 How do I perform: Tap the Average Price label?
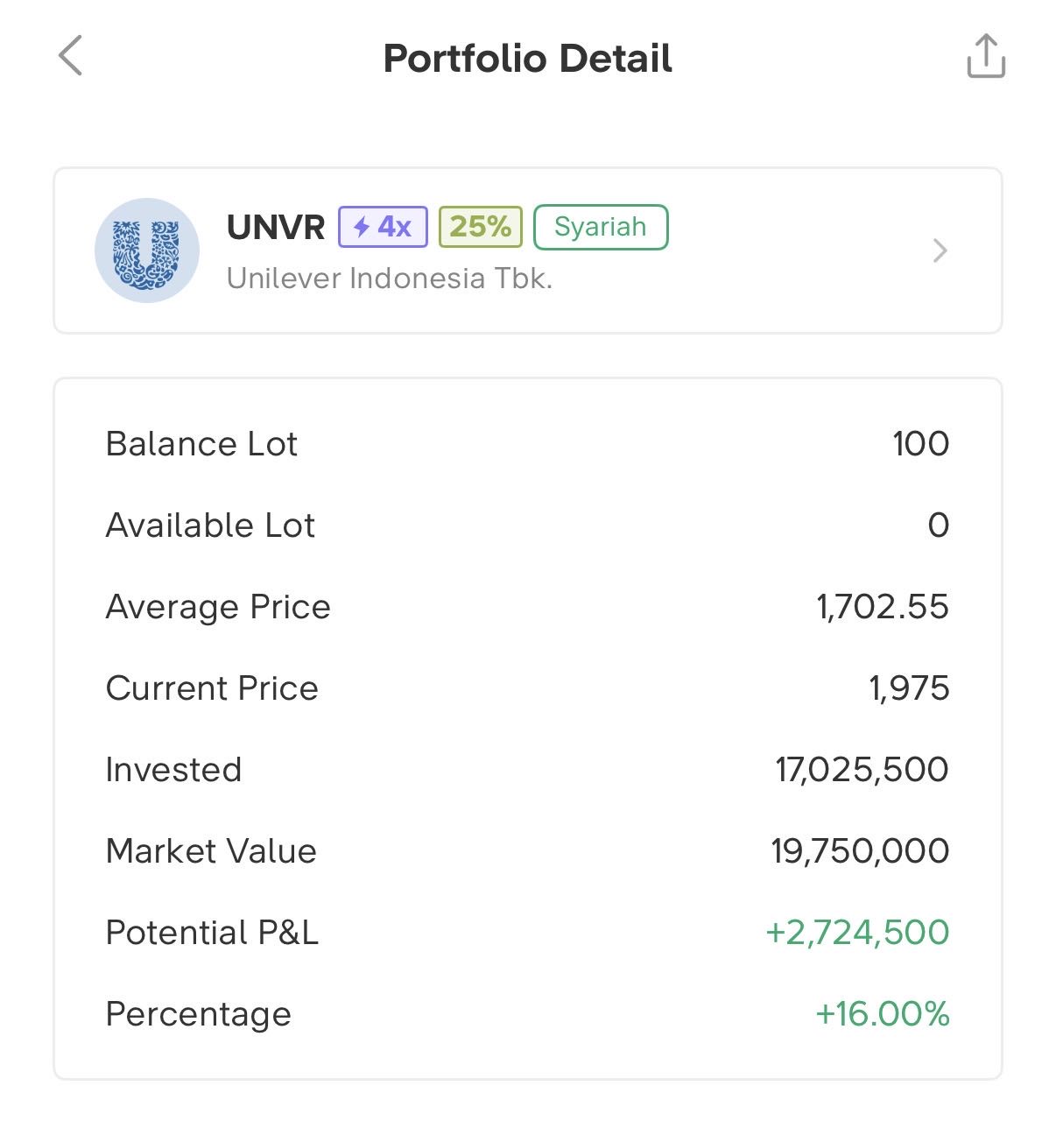(218, 607)
